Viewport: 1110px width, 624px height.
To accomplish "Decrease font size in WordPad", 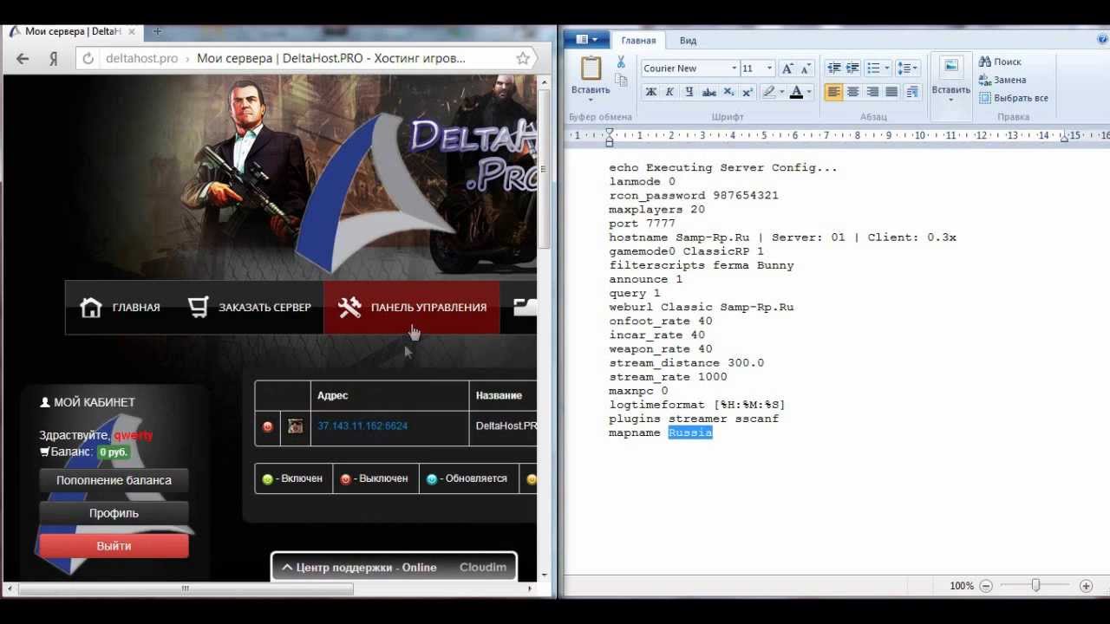I will pyautogui.click(x=805, y=68).
